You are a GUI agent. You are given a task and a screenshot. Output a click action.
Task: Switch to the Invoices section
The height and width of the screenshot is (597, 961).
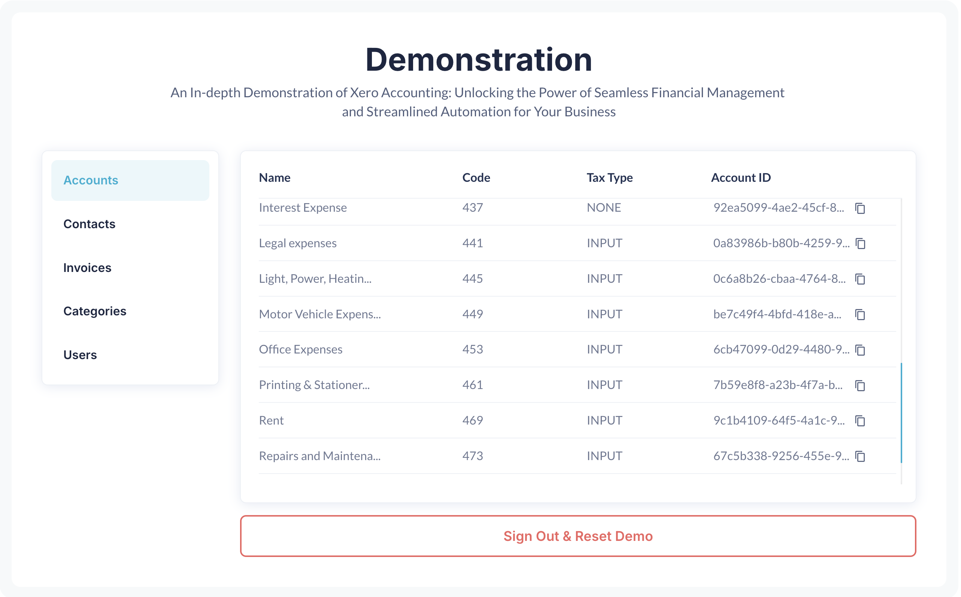pyautogui.click(x=87, y=268)
